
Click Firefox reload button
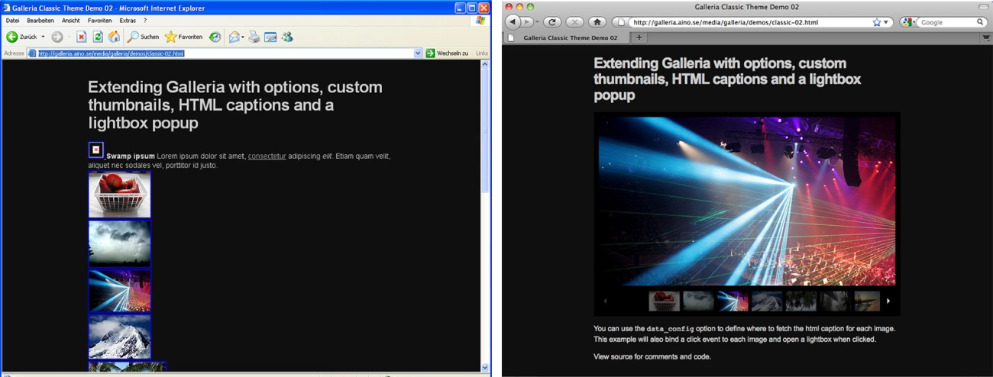551,22
